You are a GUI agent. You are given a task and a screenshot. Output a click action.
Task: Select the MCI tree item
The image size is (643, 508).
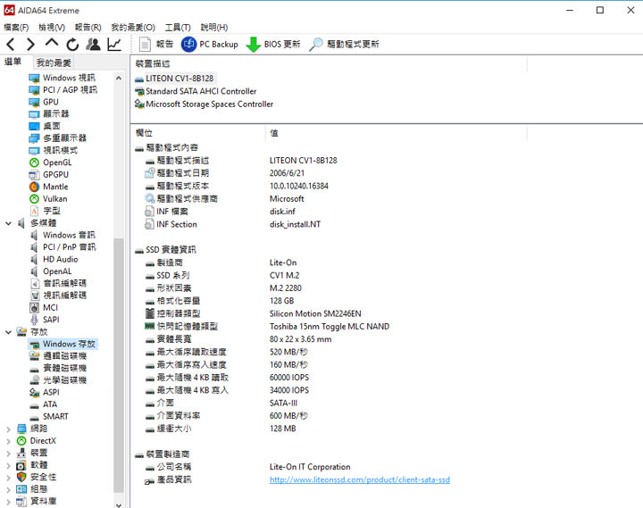pos(50,307)
